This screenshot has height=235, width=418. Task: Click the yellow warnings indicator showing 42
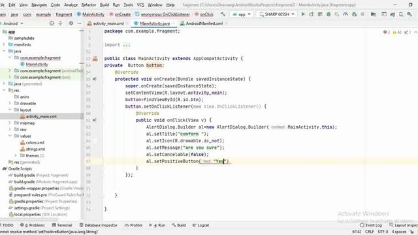tap(397, 32)
